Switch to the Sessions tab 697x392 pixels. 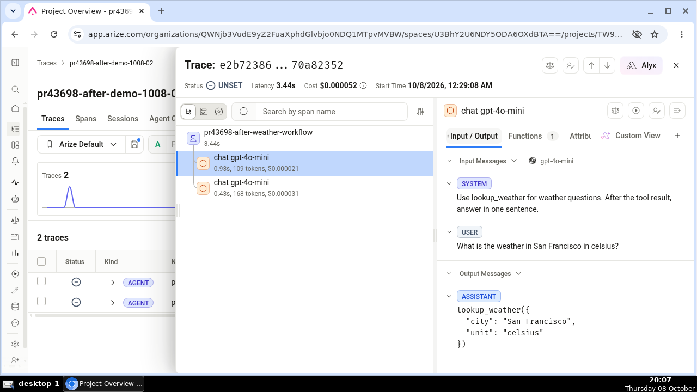pos(123,119)
